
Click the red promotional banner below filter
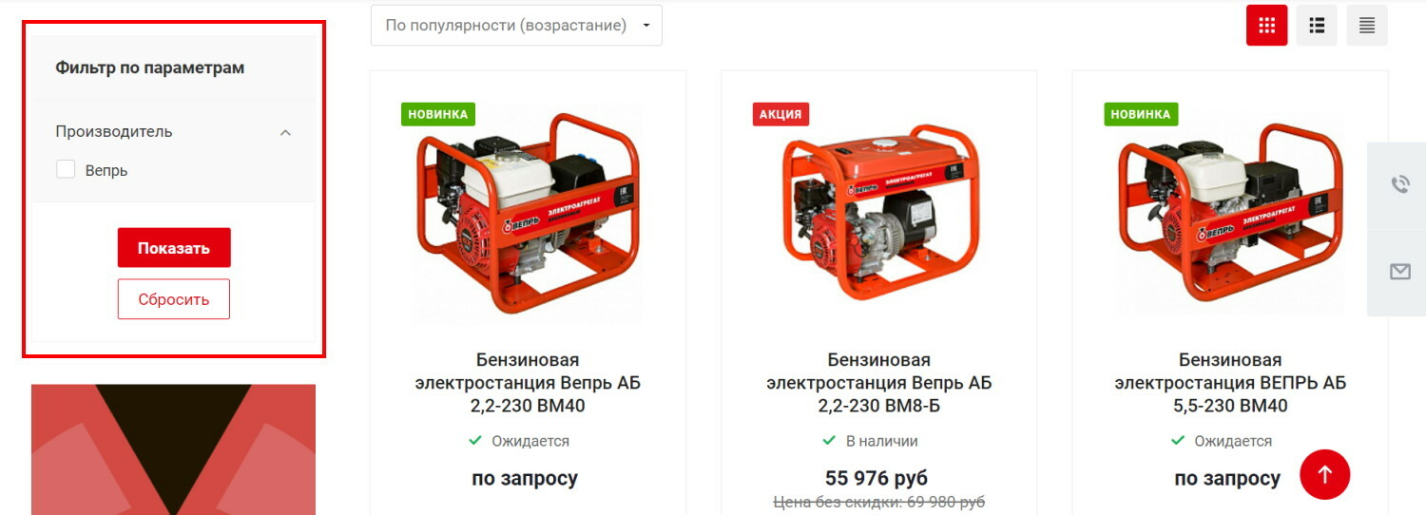tap(173, 449)
